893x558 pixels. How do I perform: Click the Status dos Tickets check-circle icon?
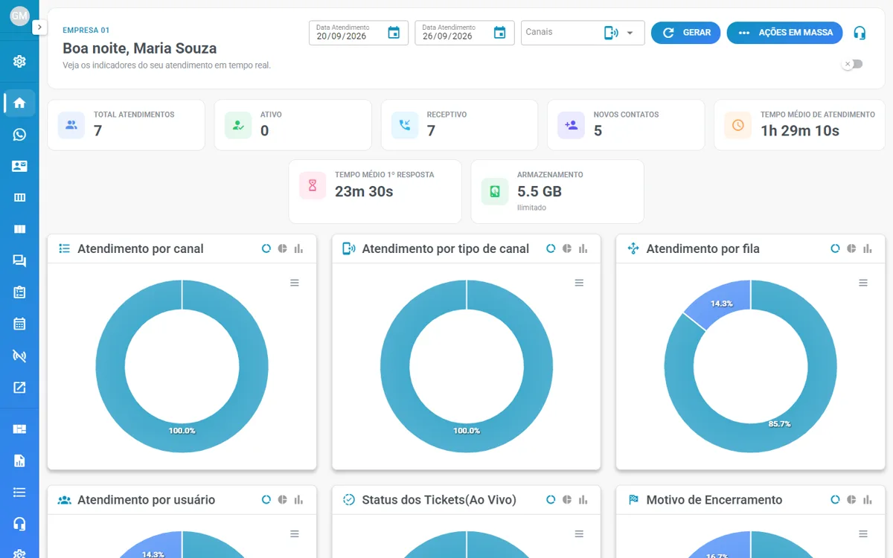[x=349, y=500]
